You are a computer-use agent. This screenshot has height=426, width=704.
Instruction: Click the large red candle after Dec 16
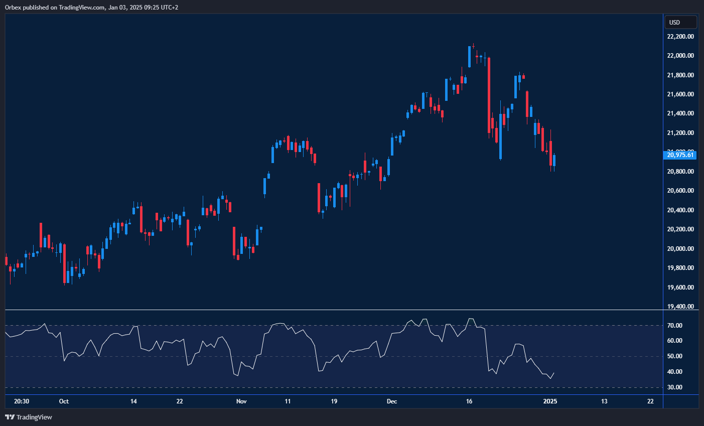tap(489, 95)
